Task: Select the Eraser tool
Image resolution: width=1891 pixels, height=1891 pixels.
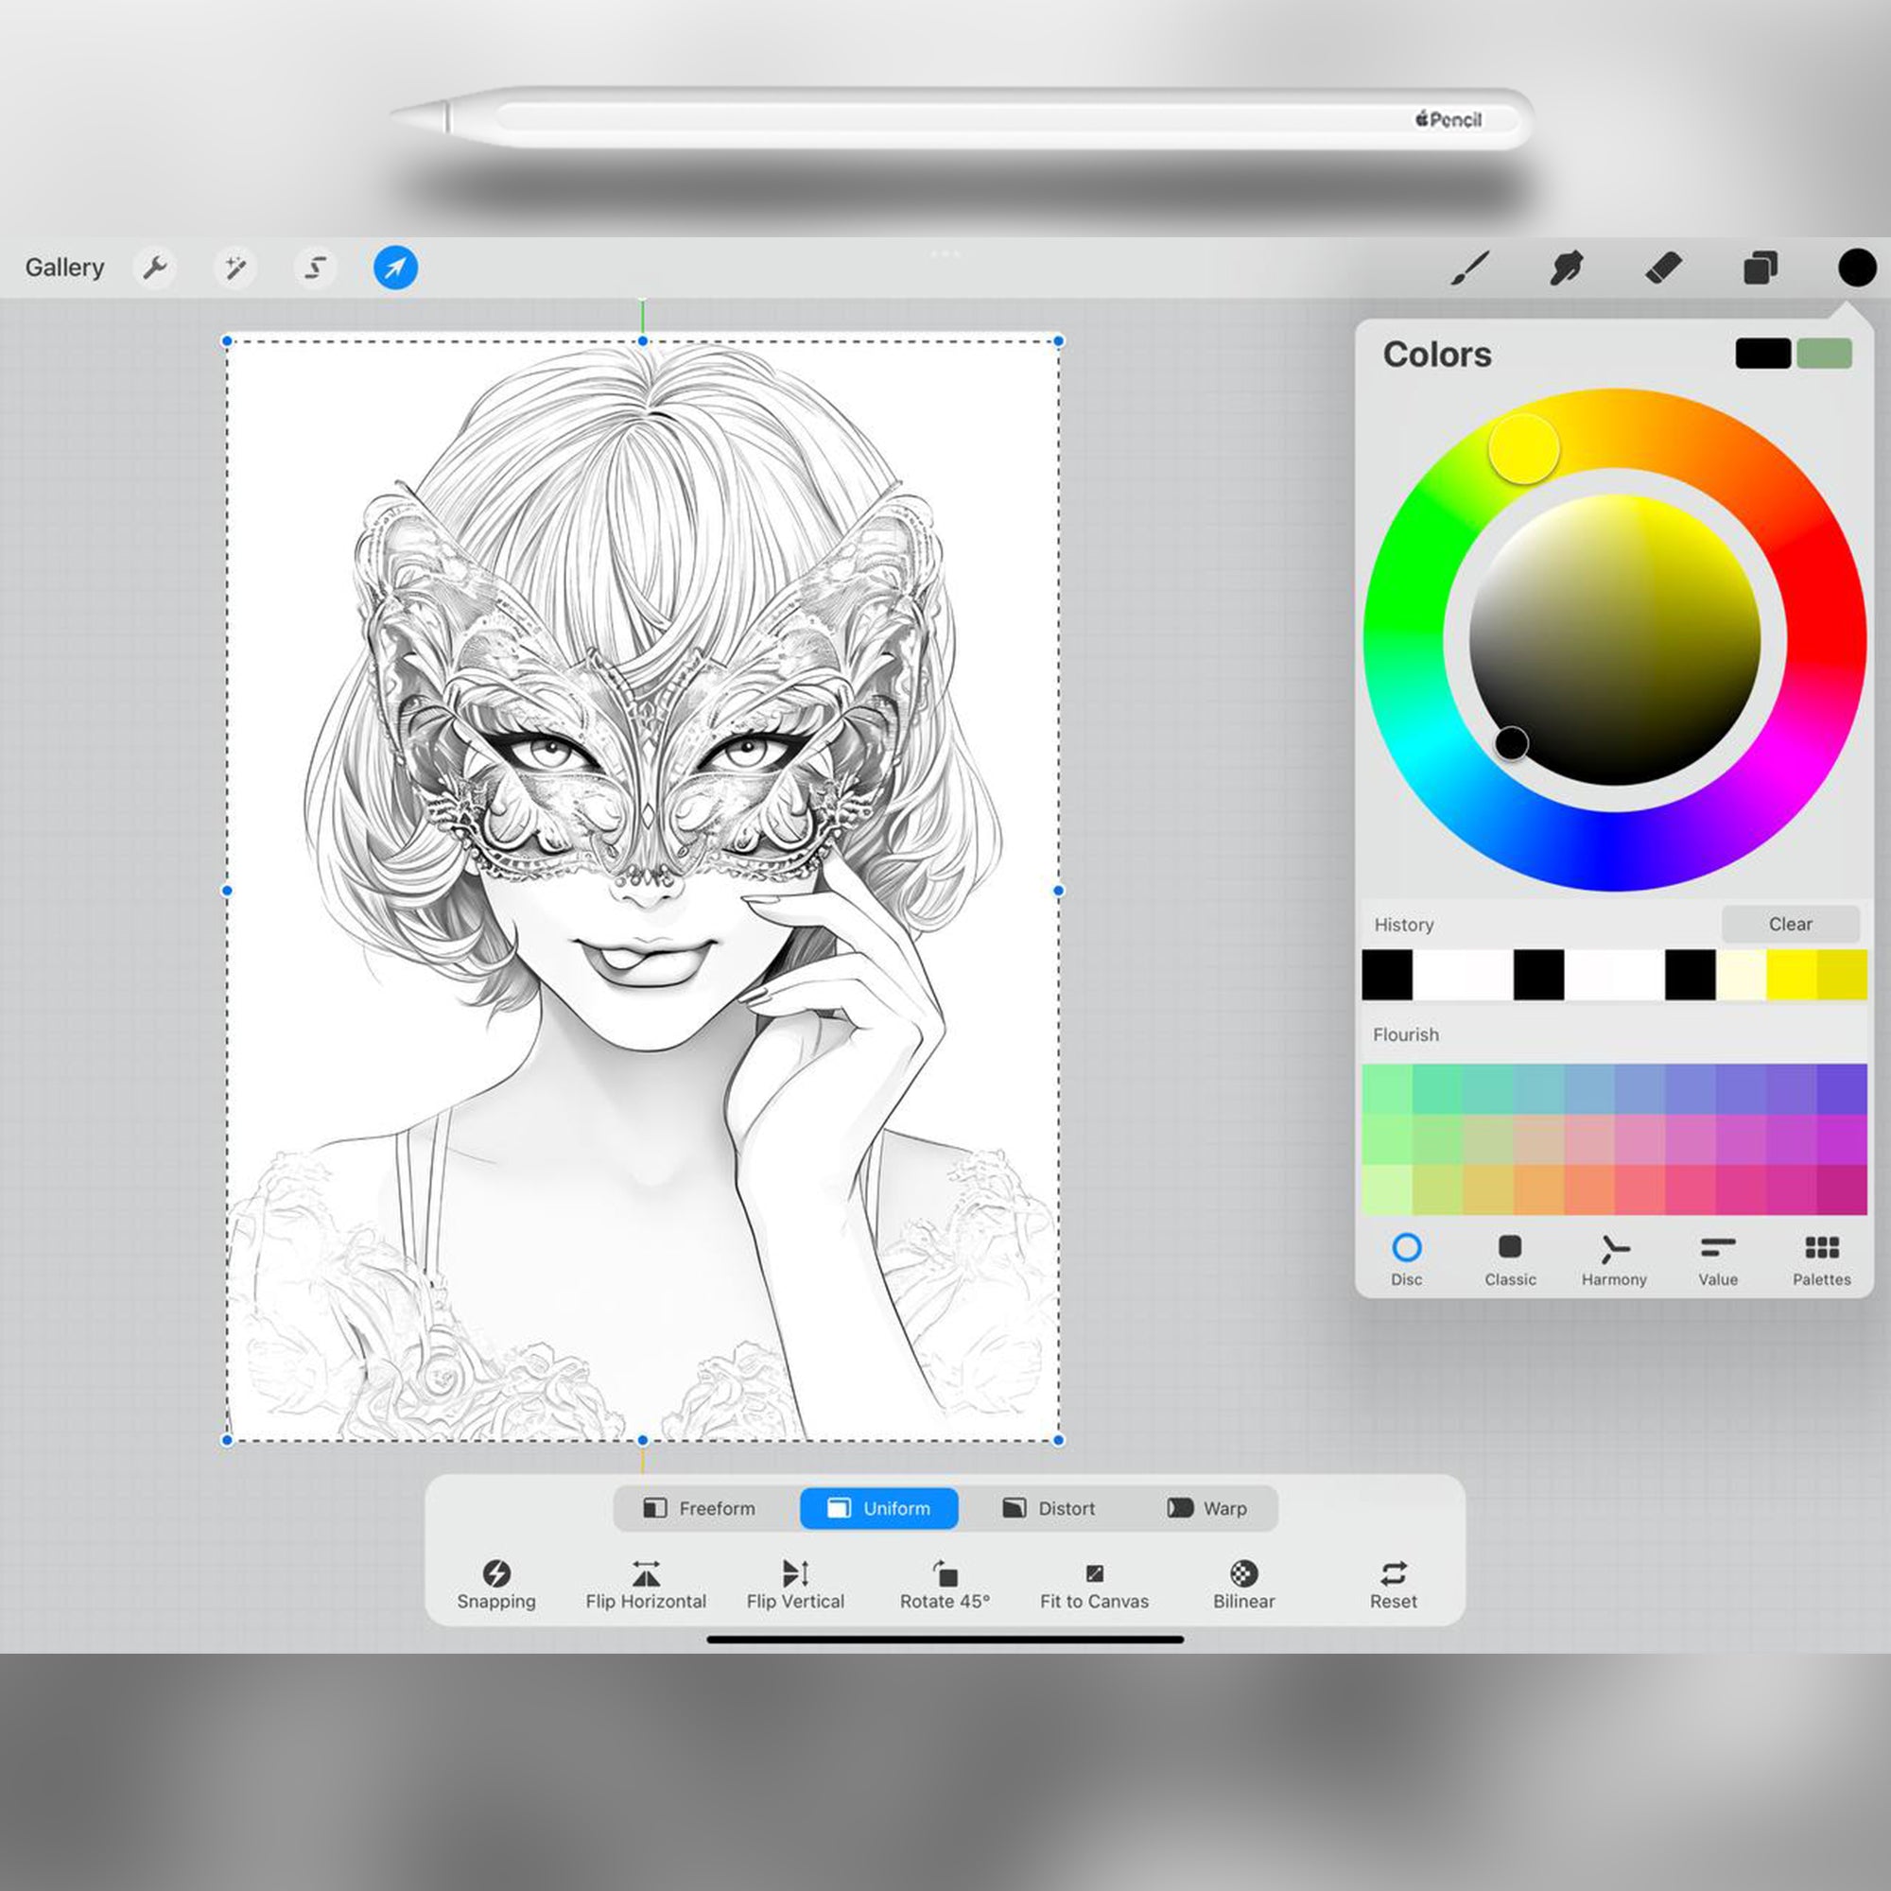Action: pyautogui.click(x=1663, y=267)
